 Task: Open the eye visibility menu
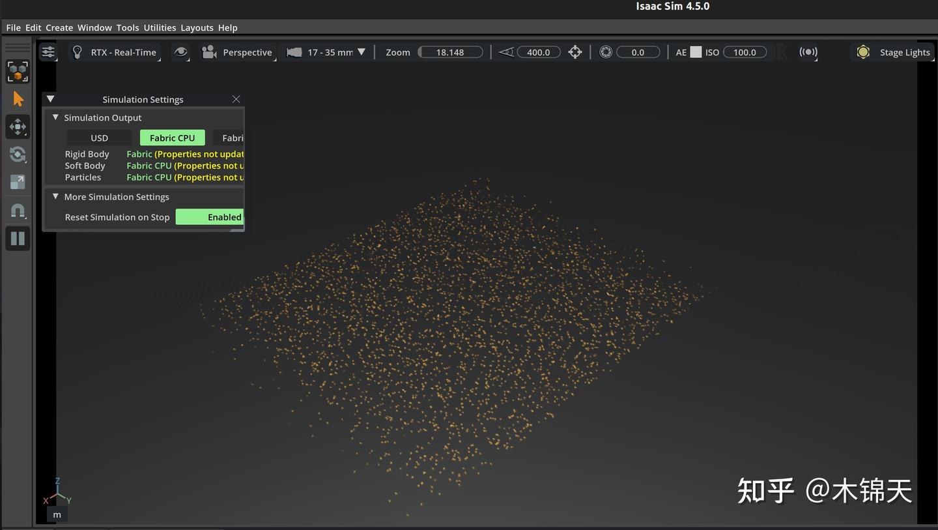click(180, 52)
